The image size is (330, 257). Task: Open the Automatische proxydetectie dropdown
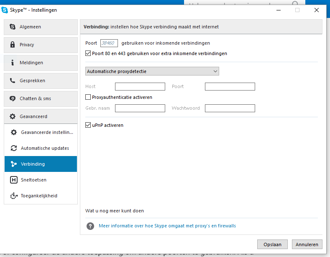pos(152,71)
